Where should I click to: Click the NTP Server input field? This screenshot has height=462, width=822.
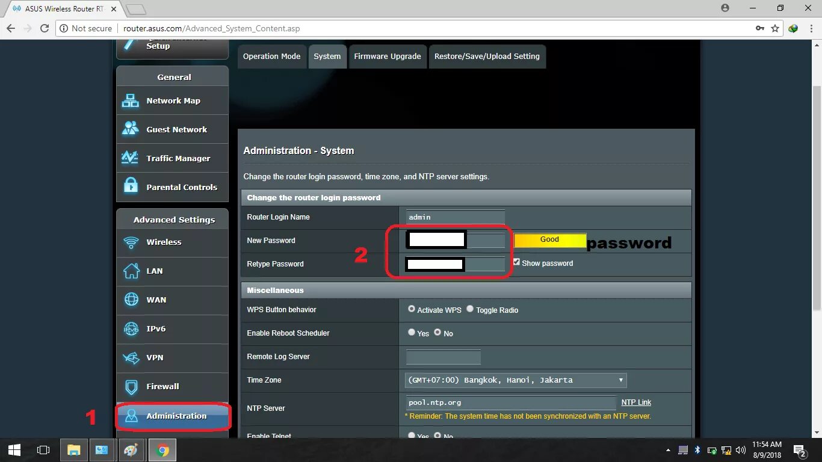click(x=511, y=402)
